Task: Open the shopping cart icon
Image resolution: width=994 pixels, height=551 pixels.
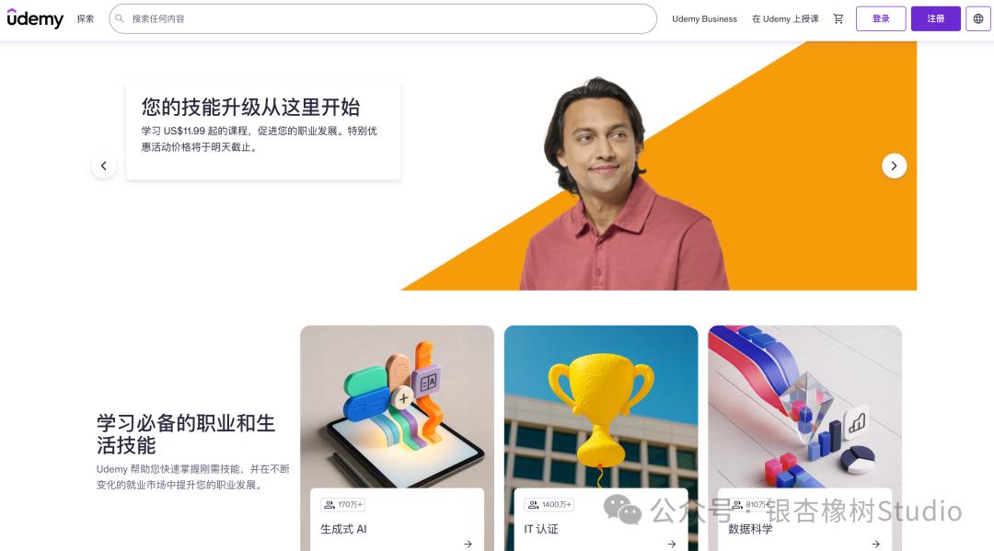Action: (x=838, y=19)
